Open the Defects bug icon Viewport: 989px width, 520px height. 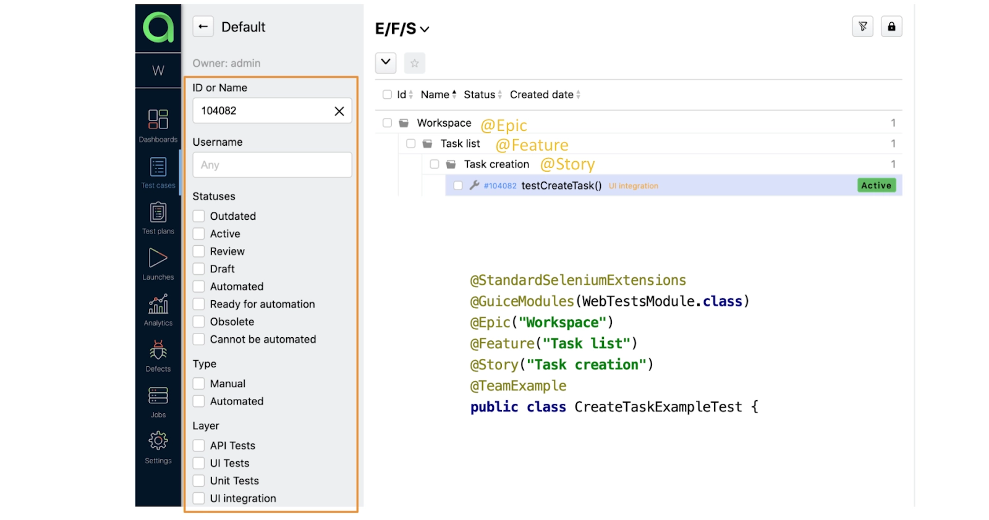(158, 356)
